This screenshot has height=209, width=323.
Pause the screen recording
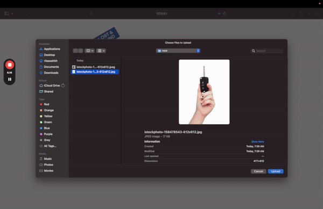[x=10, y=79]
